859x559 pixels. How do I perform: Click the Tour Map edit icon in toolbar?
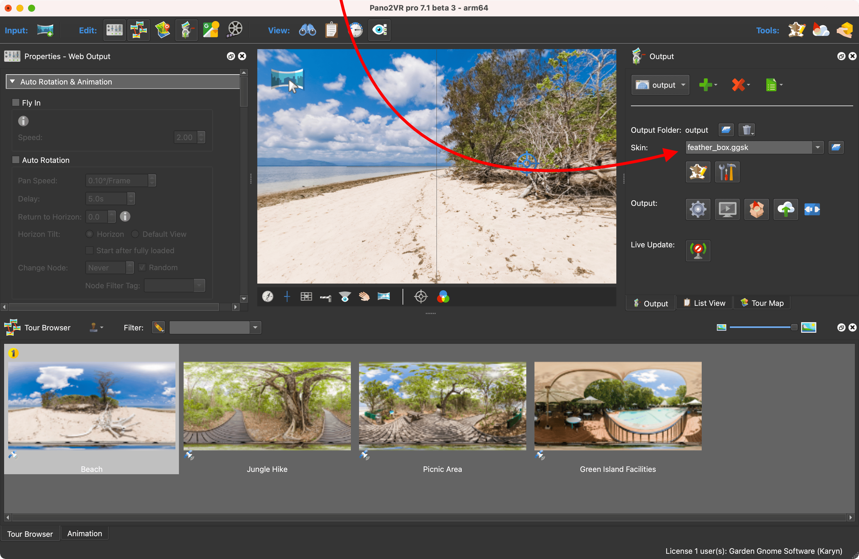(x=163, y=30)
